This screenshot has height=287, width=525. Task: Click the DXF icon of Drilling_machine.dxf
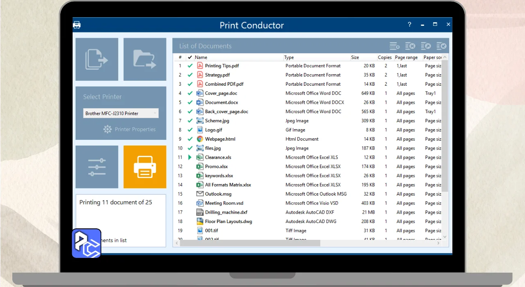click(200, 212)
